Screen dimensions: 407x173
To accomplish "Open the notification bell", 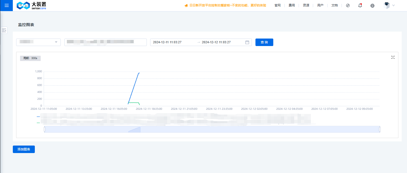I will click(360, 5).
